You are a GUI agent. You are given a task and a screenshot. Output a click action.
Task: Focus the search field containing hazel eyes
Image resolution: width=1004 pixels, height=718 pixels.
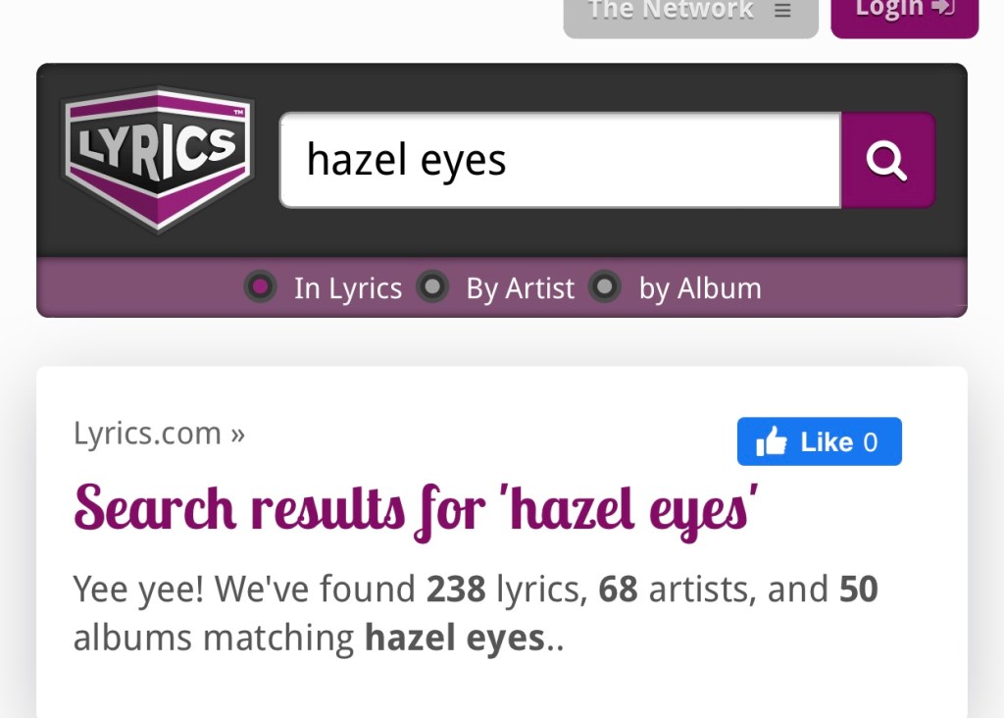(560, 160)
